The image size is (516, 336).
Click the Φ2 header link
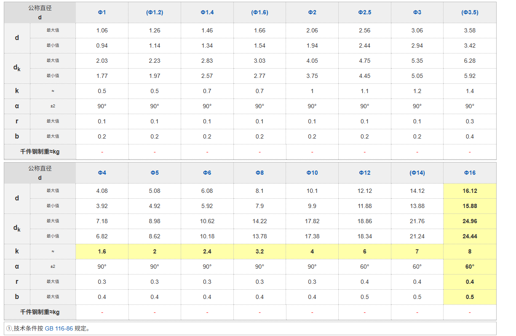pos(312,13)
